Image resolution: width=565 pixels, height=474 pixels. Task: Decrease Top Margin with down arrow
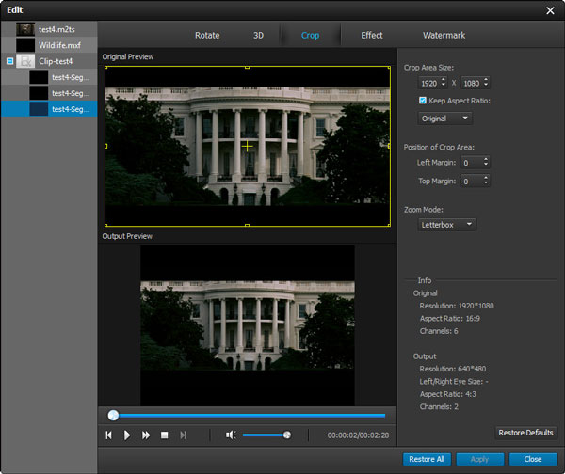pos(486,183)
